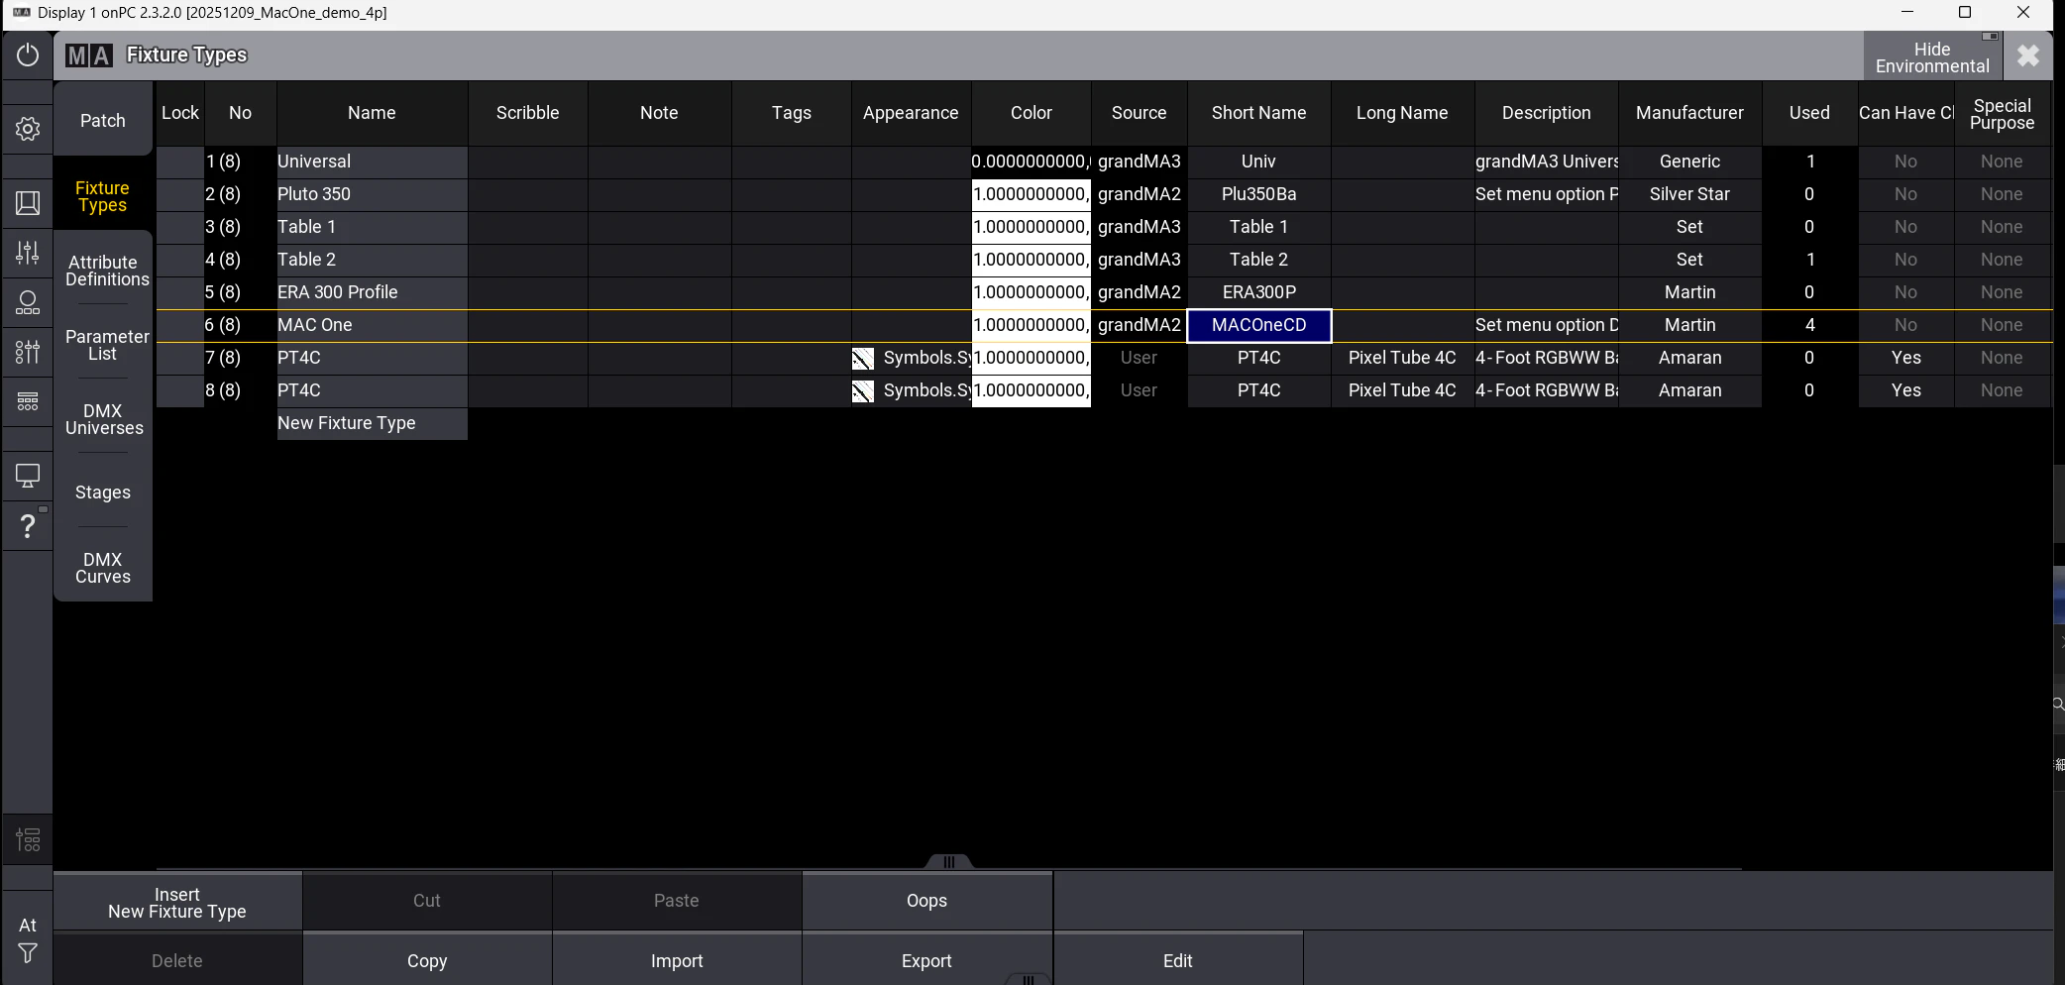Click the symbol icon in row 7 Appearance
Screen dimensions: 2065x985
[863, 359]
